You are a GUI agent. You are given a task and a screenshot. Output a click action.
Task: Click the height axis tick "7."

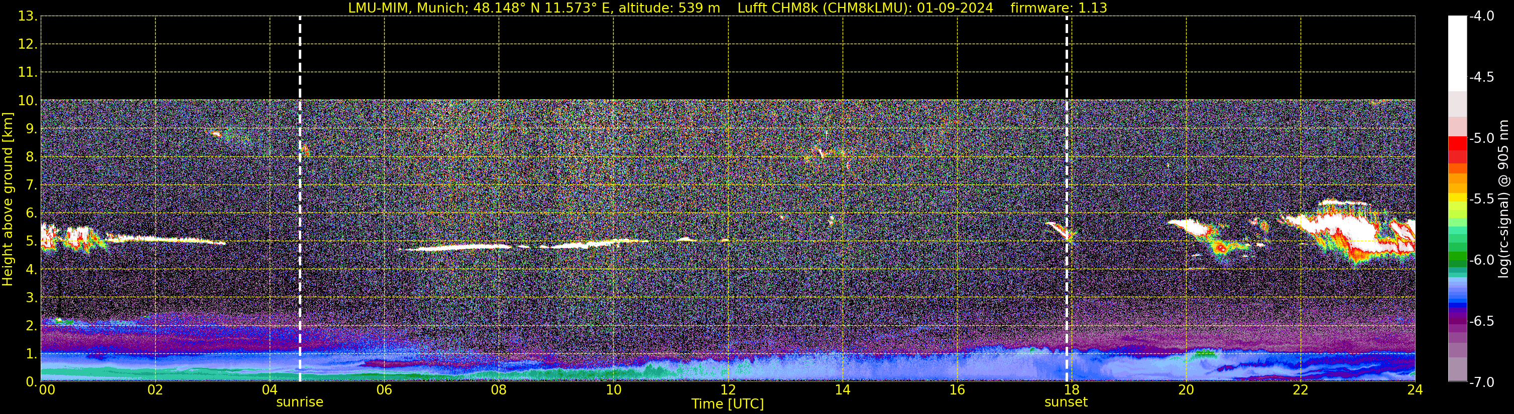coord(31,185)
